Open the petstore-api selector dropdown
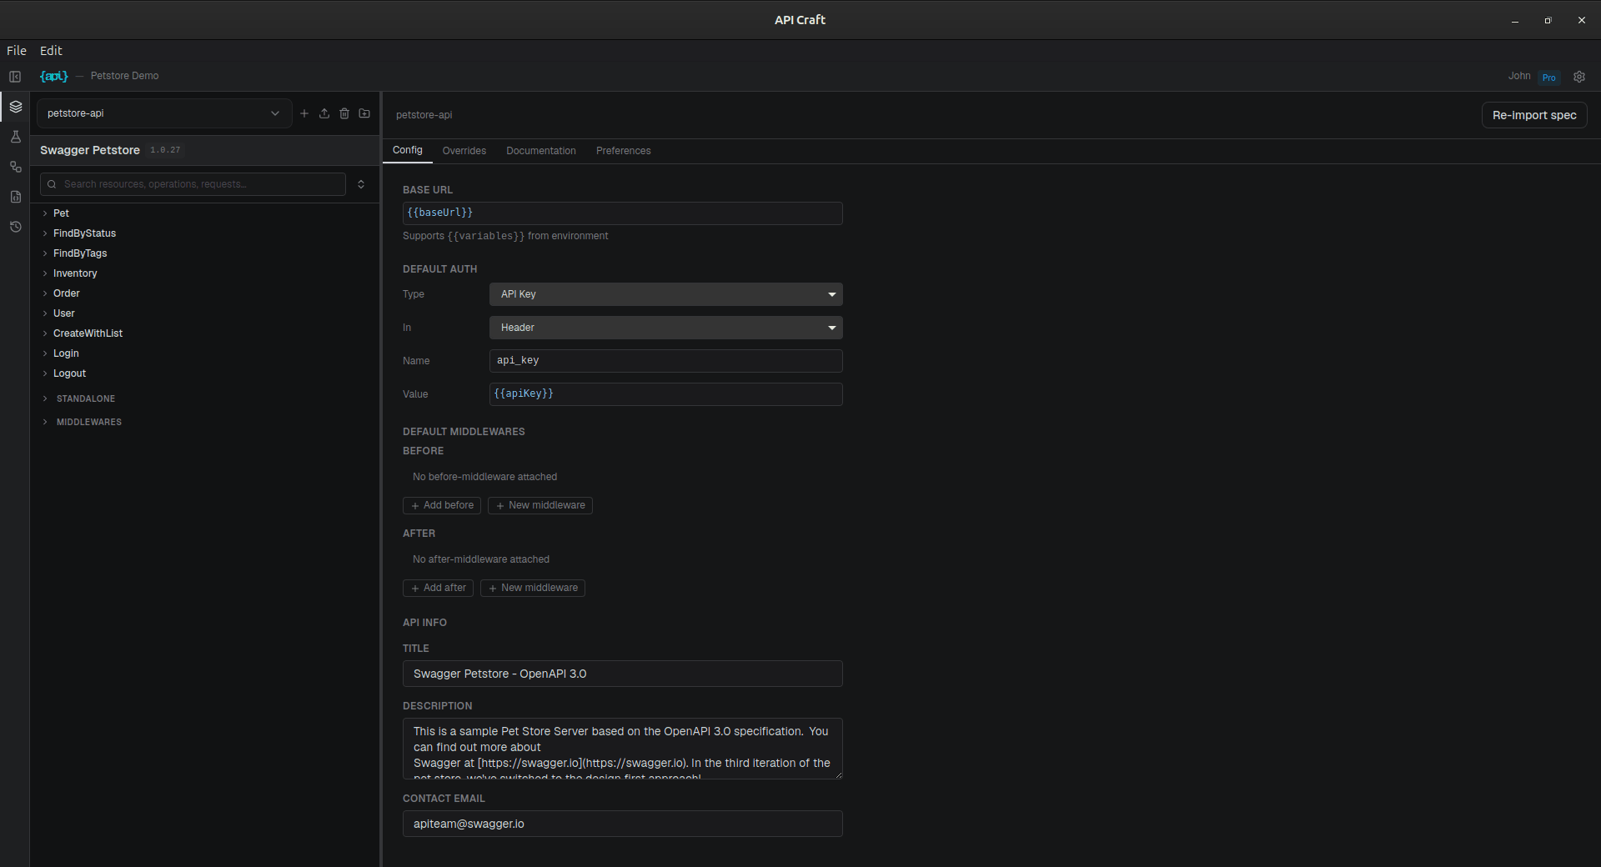The height and width of the screenshot is (867, 1601). point(163,113)
